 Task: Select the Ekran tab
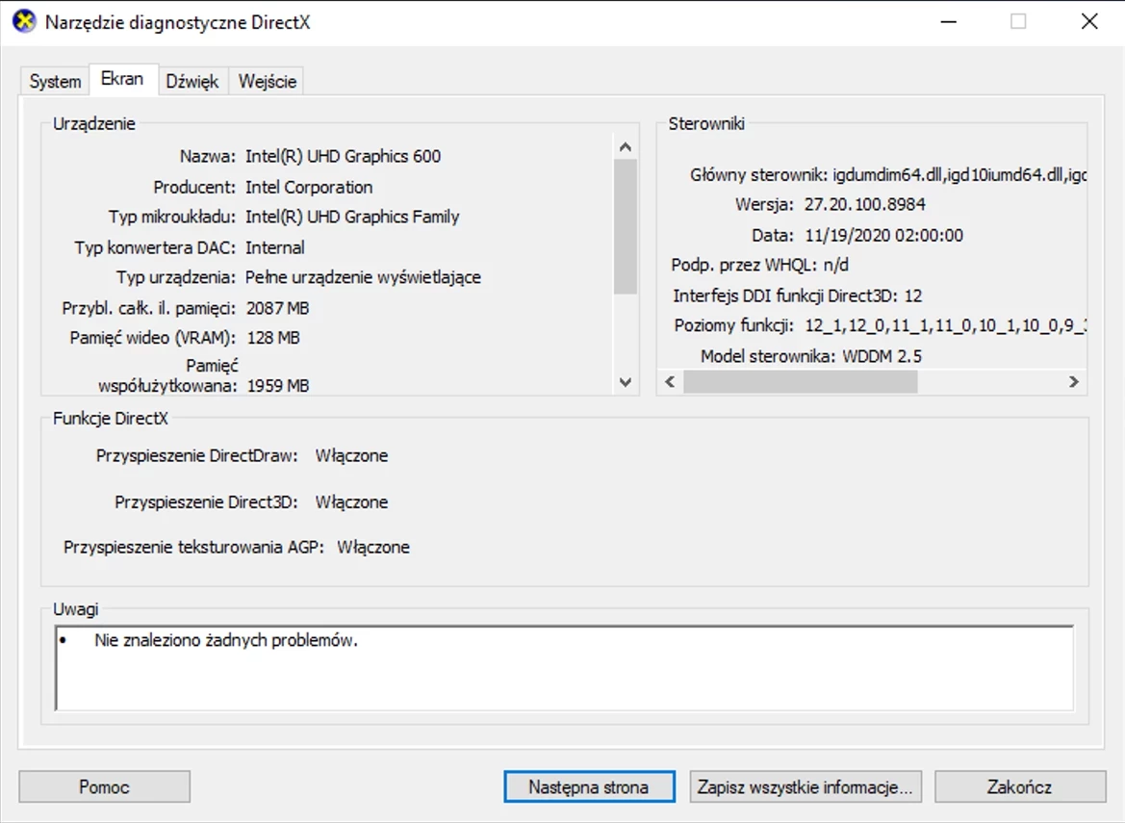pyautogui.click(x=122, y=80)
